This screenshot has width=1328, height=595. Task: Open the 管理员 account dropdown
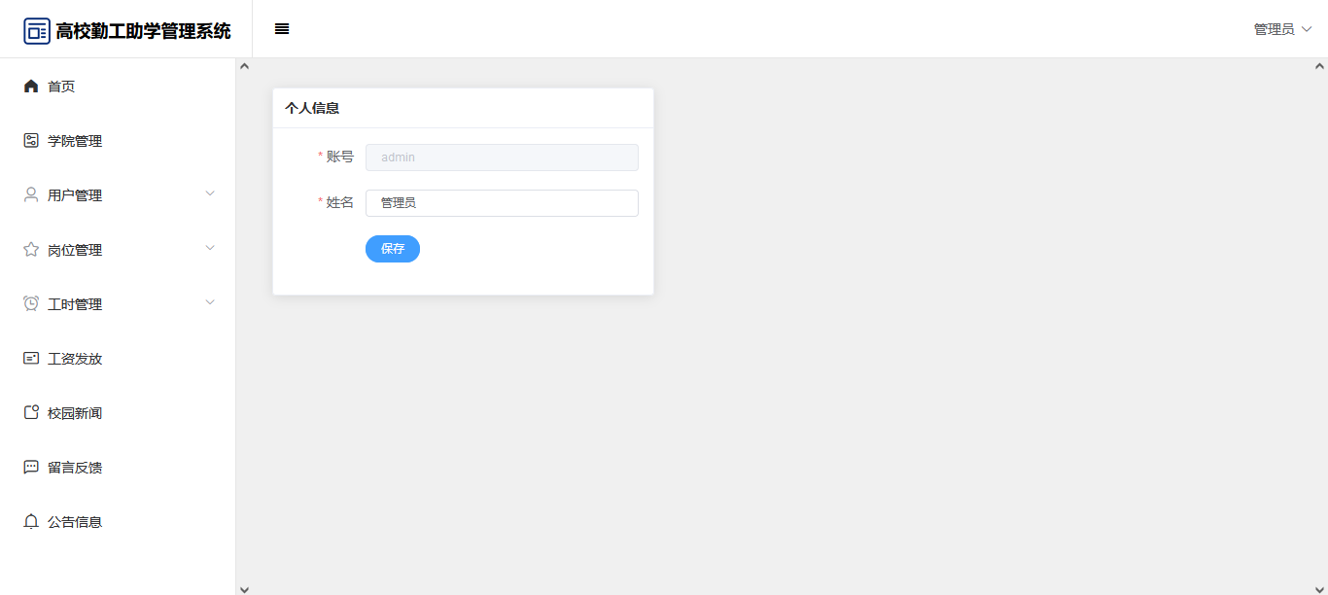(1283, 29)
